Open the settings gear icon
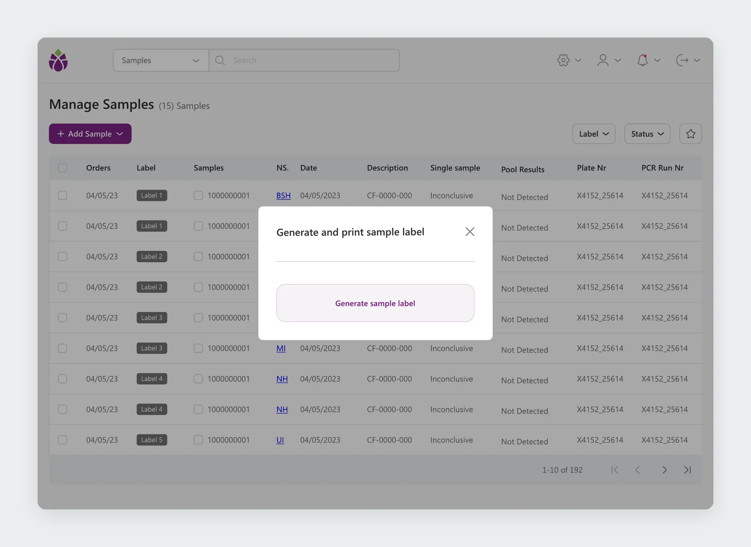This screenshot has height=547, width=751. (x=563, y=60)
